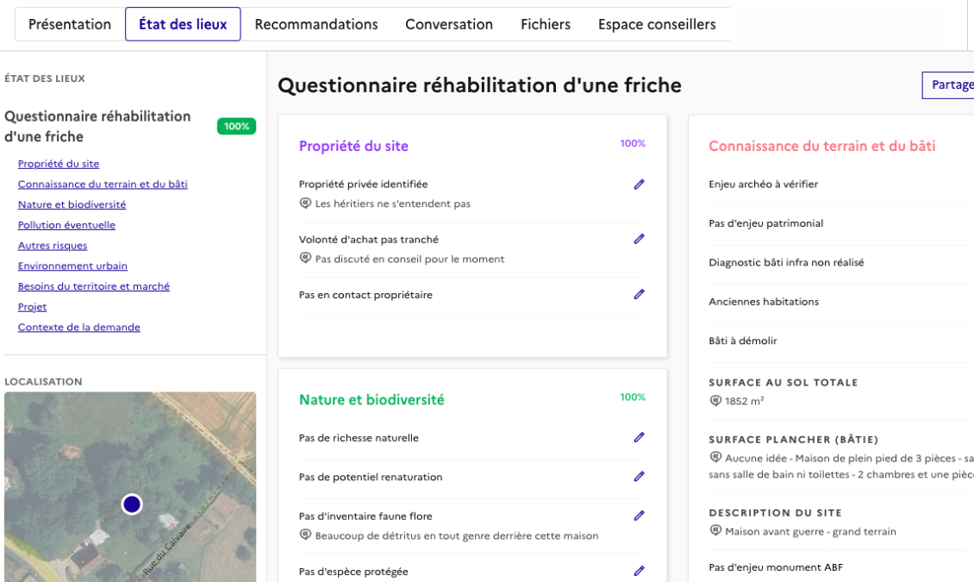Image resolution: width=974 pixels, height=582 pixels.
Task: Open the Présentation tab
Action: click(x=70, y=24)
